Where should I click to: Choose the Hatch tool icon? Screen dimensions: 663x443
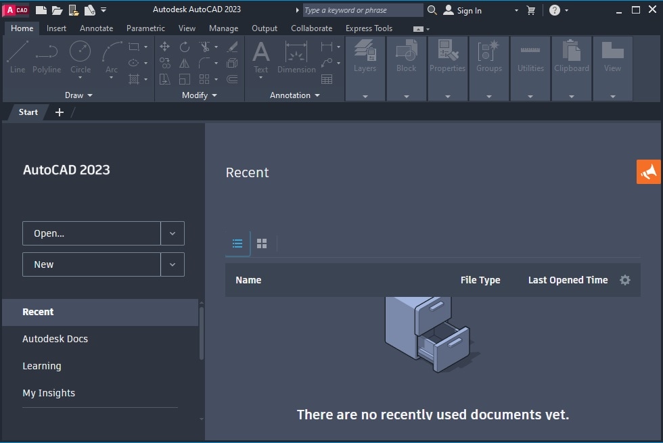(x=134, y=79)
